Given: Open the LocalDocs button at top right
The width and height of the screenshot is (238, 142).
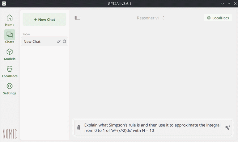Looking at the screenshot, I should (x=218, y=18).
